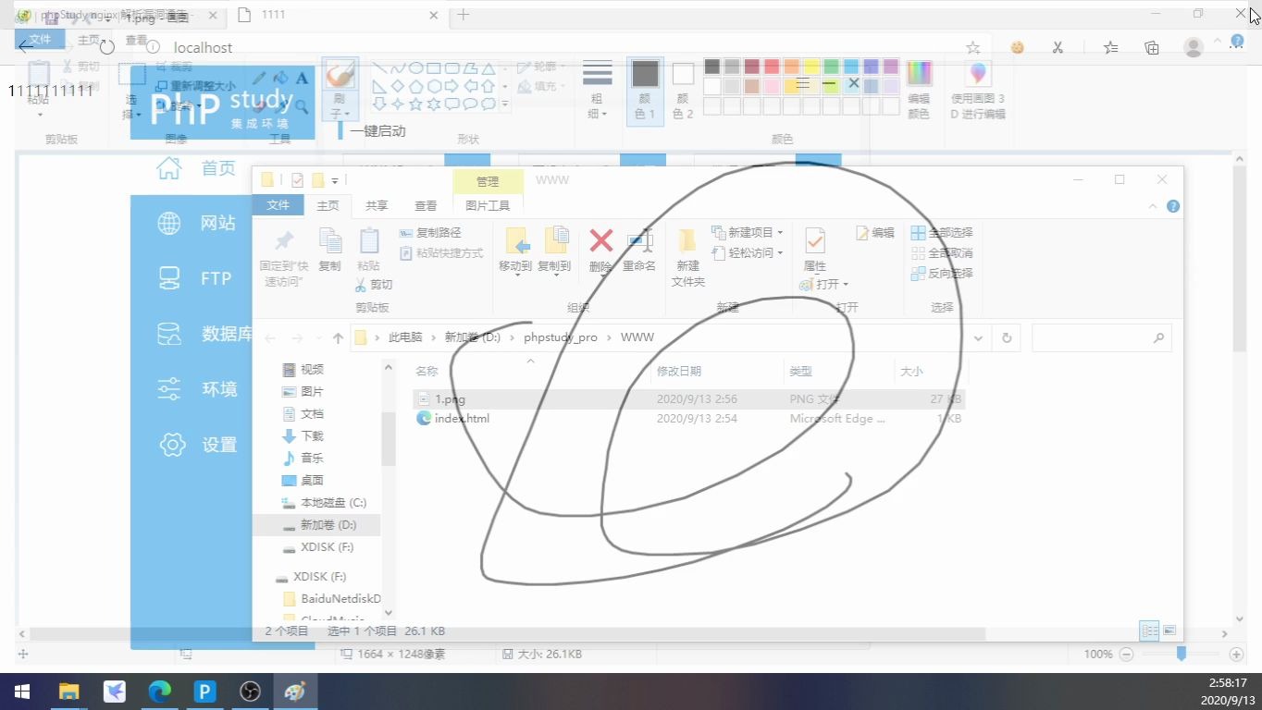The image size is (1262, 710).
Task: Adjust Paint zoom slider handle
Action: pyautogui.click(x=1182, y=654)
